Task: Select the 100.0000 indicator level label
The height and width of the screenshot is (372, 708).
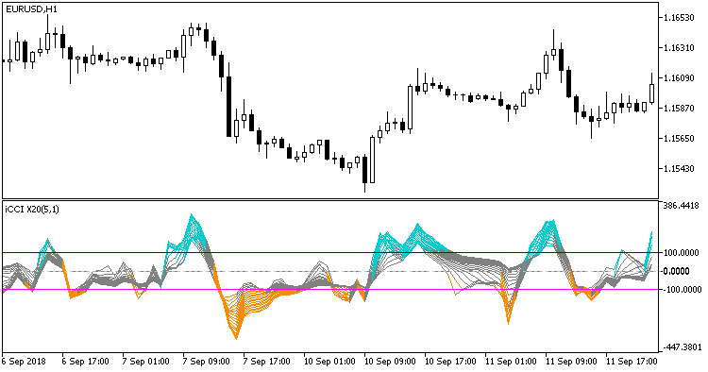Action: point(681,253)
